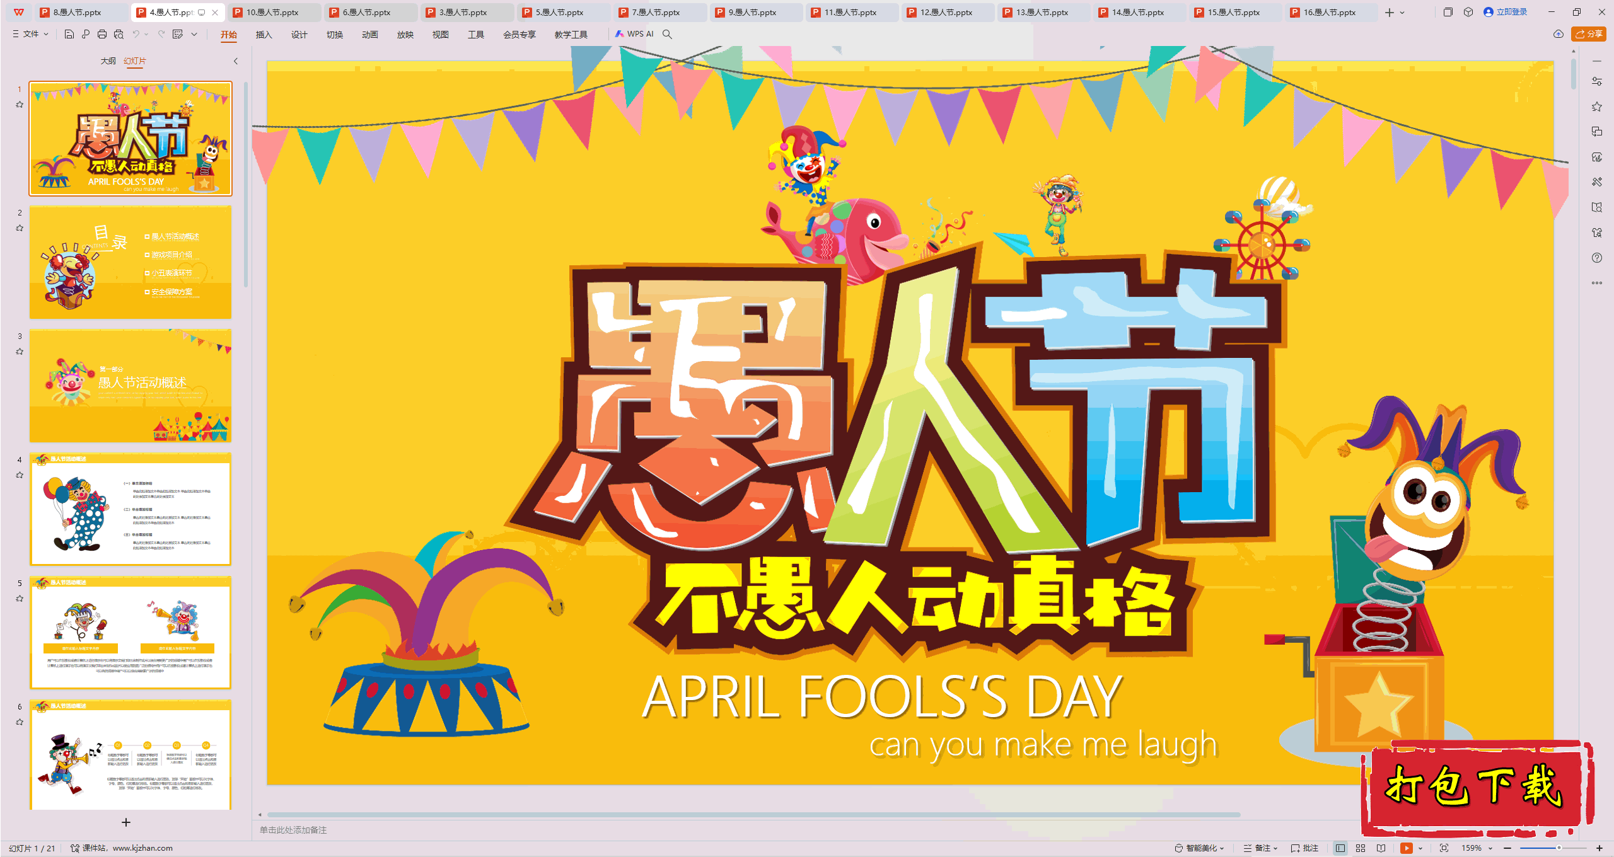The width and height of the screenshot is (1614, 857).
Task: Open new tab dropdown arrow beside plus
Action: (x=1402, y=12)
